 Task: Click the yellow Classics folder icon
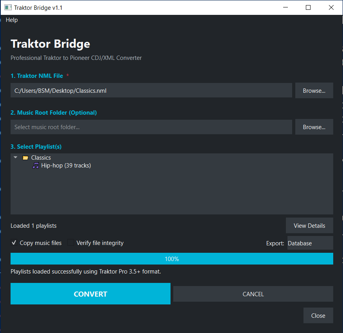point(25,158)
